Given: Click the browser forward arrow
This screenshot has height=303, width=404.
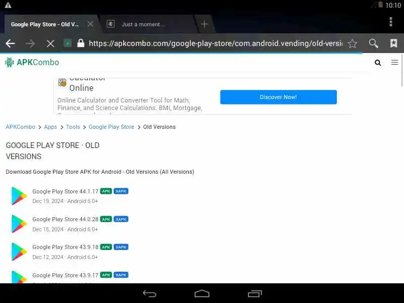Looking at the screenshot, I should [x=30, y=43].
